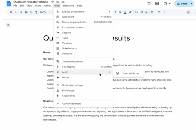
Task: Click the search menus magnifier icon
Action: [11, 12]
